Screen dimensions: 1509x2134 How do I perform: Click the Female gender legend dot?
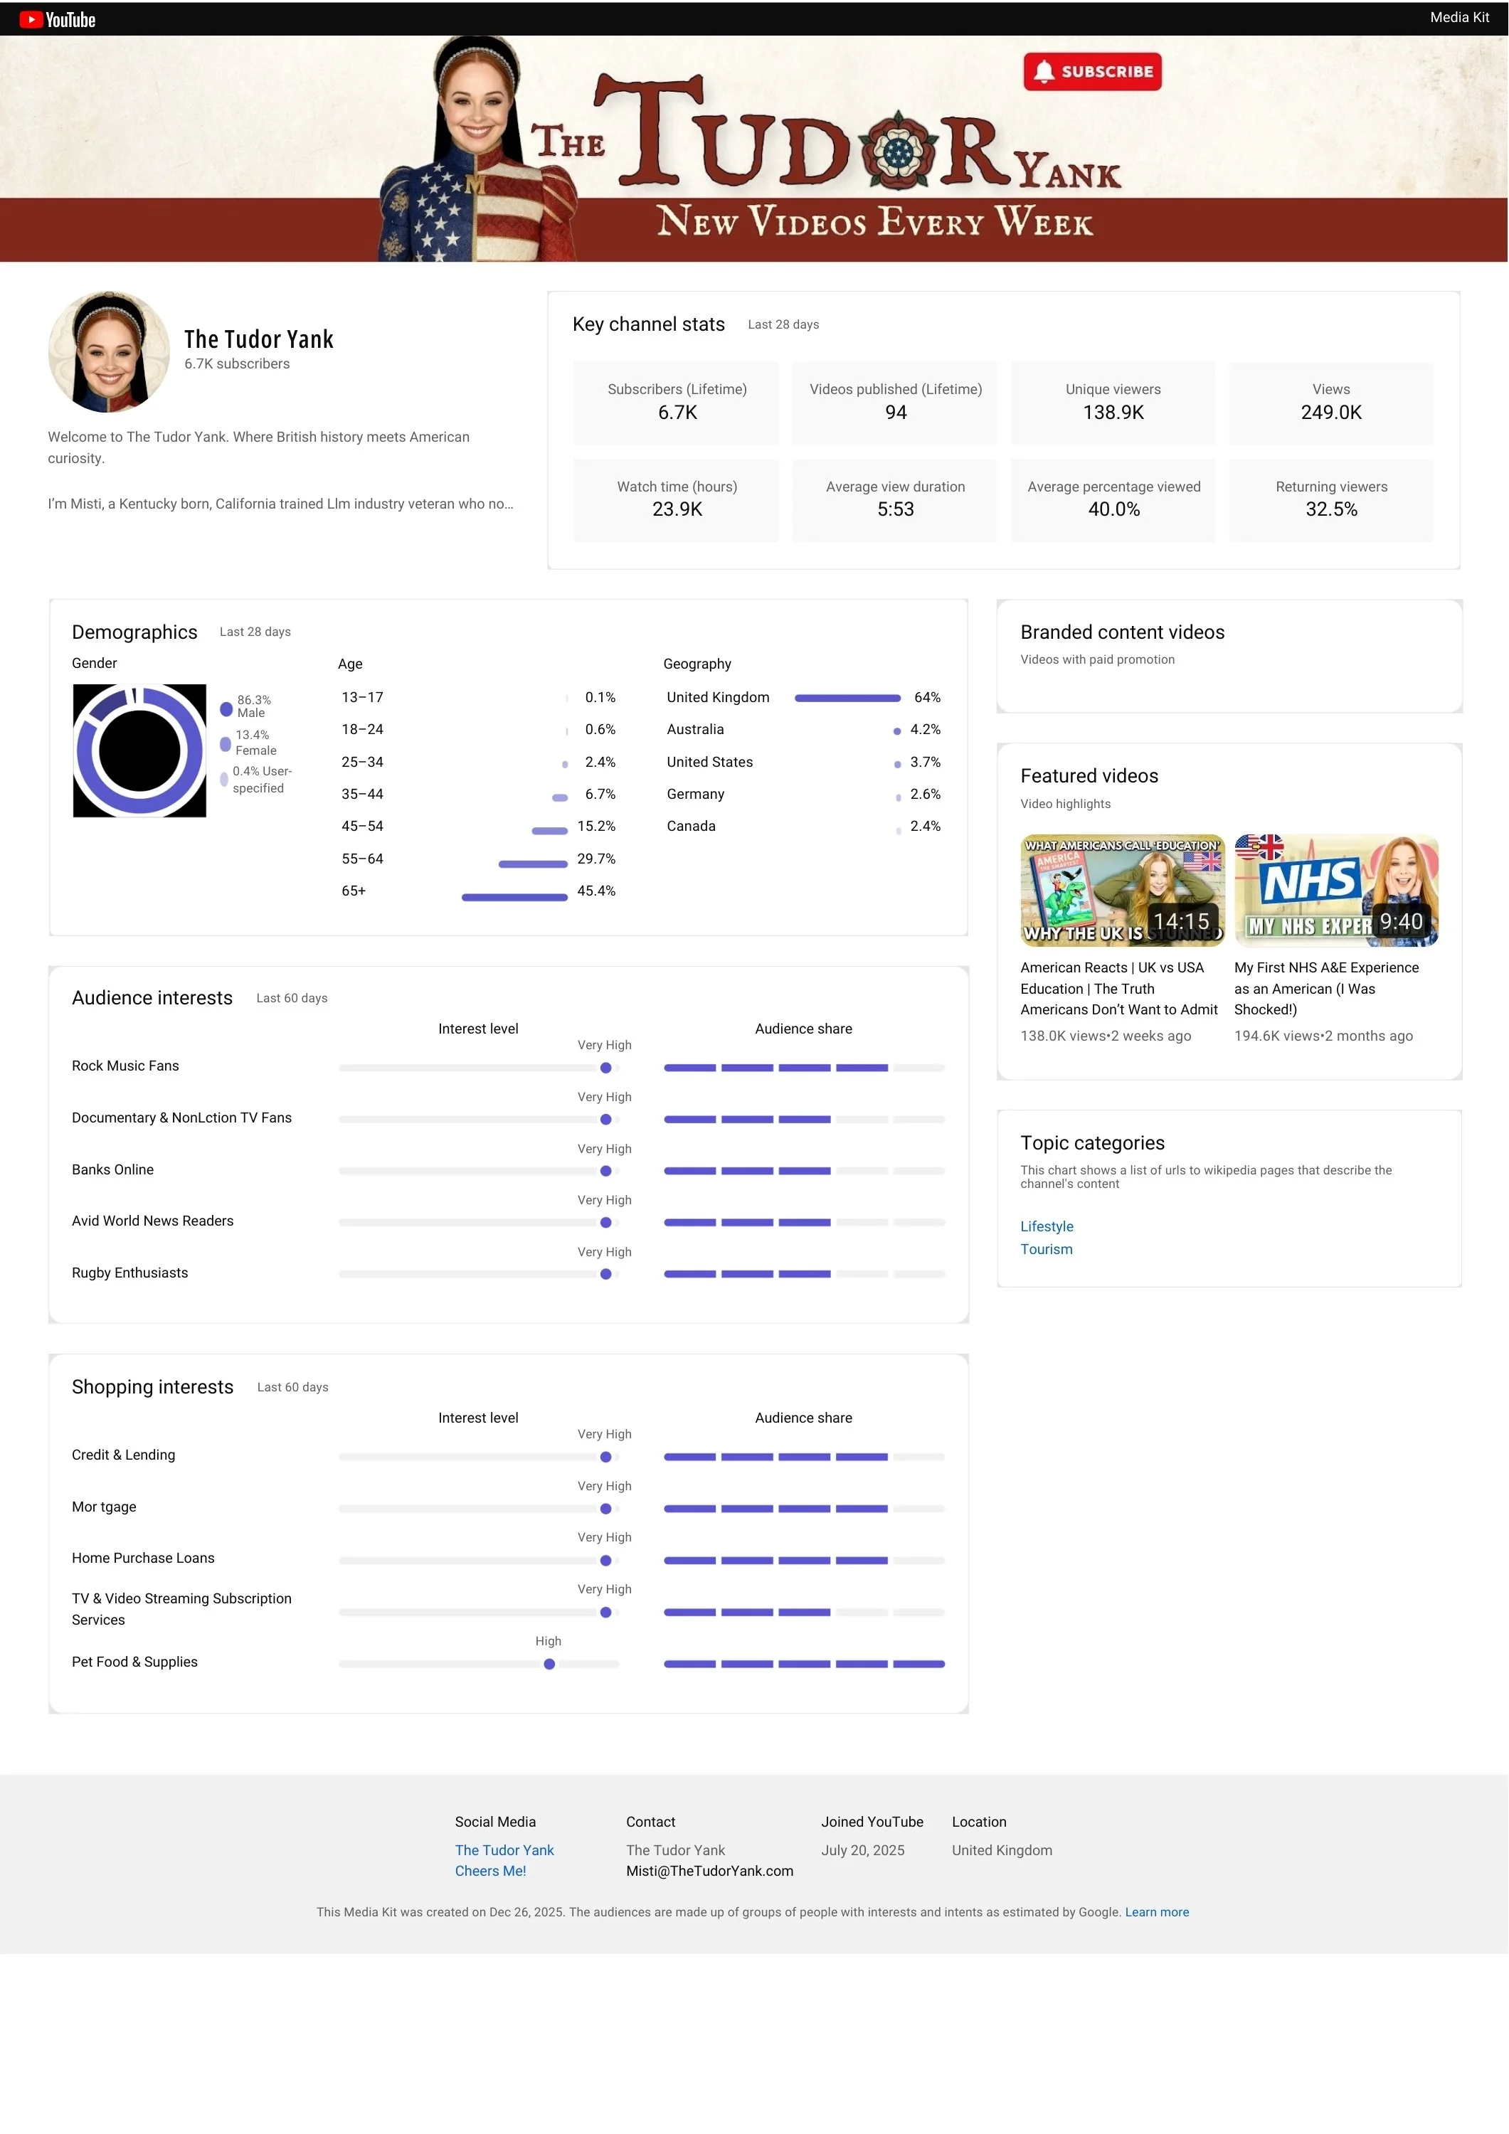[x=225, y=743]
